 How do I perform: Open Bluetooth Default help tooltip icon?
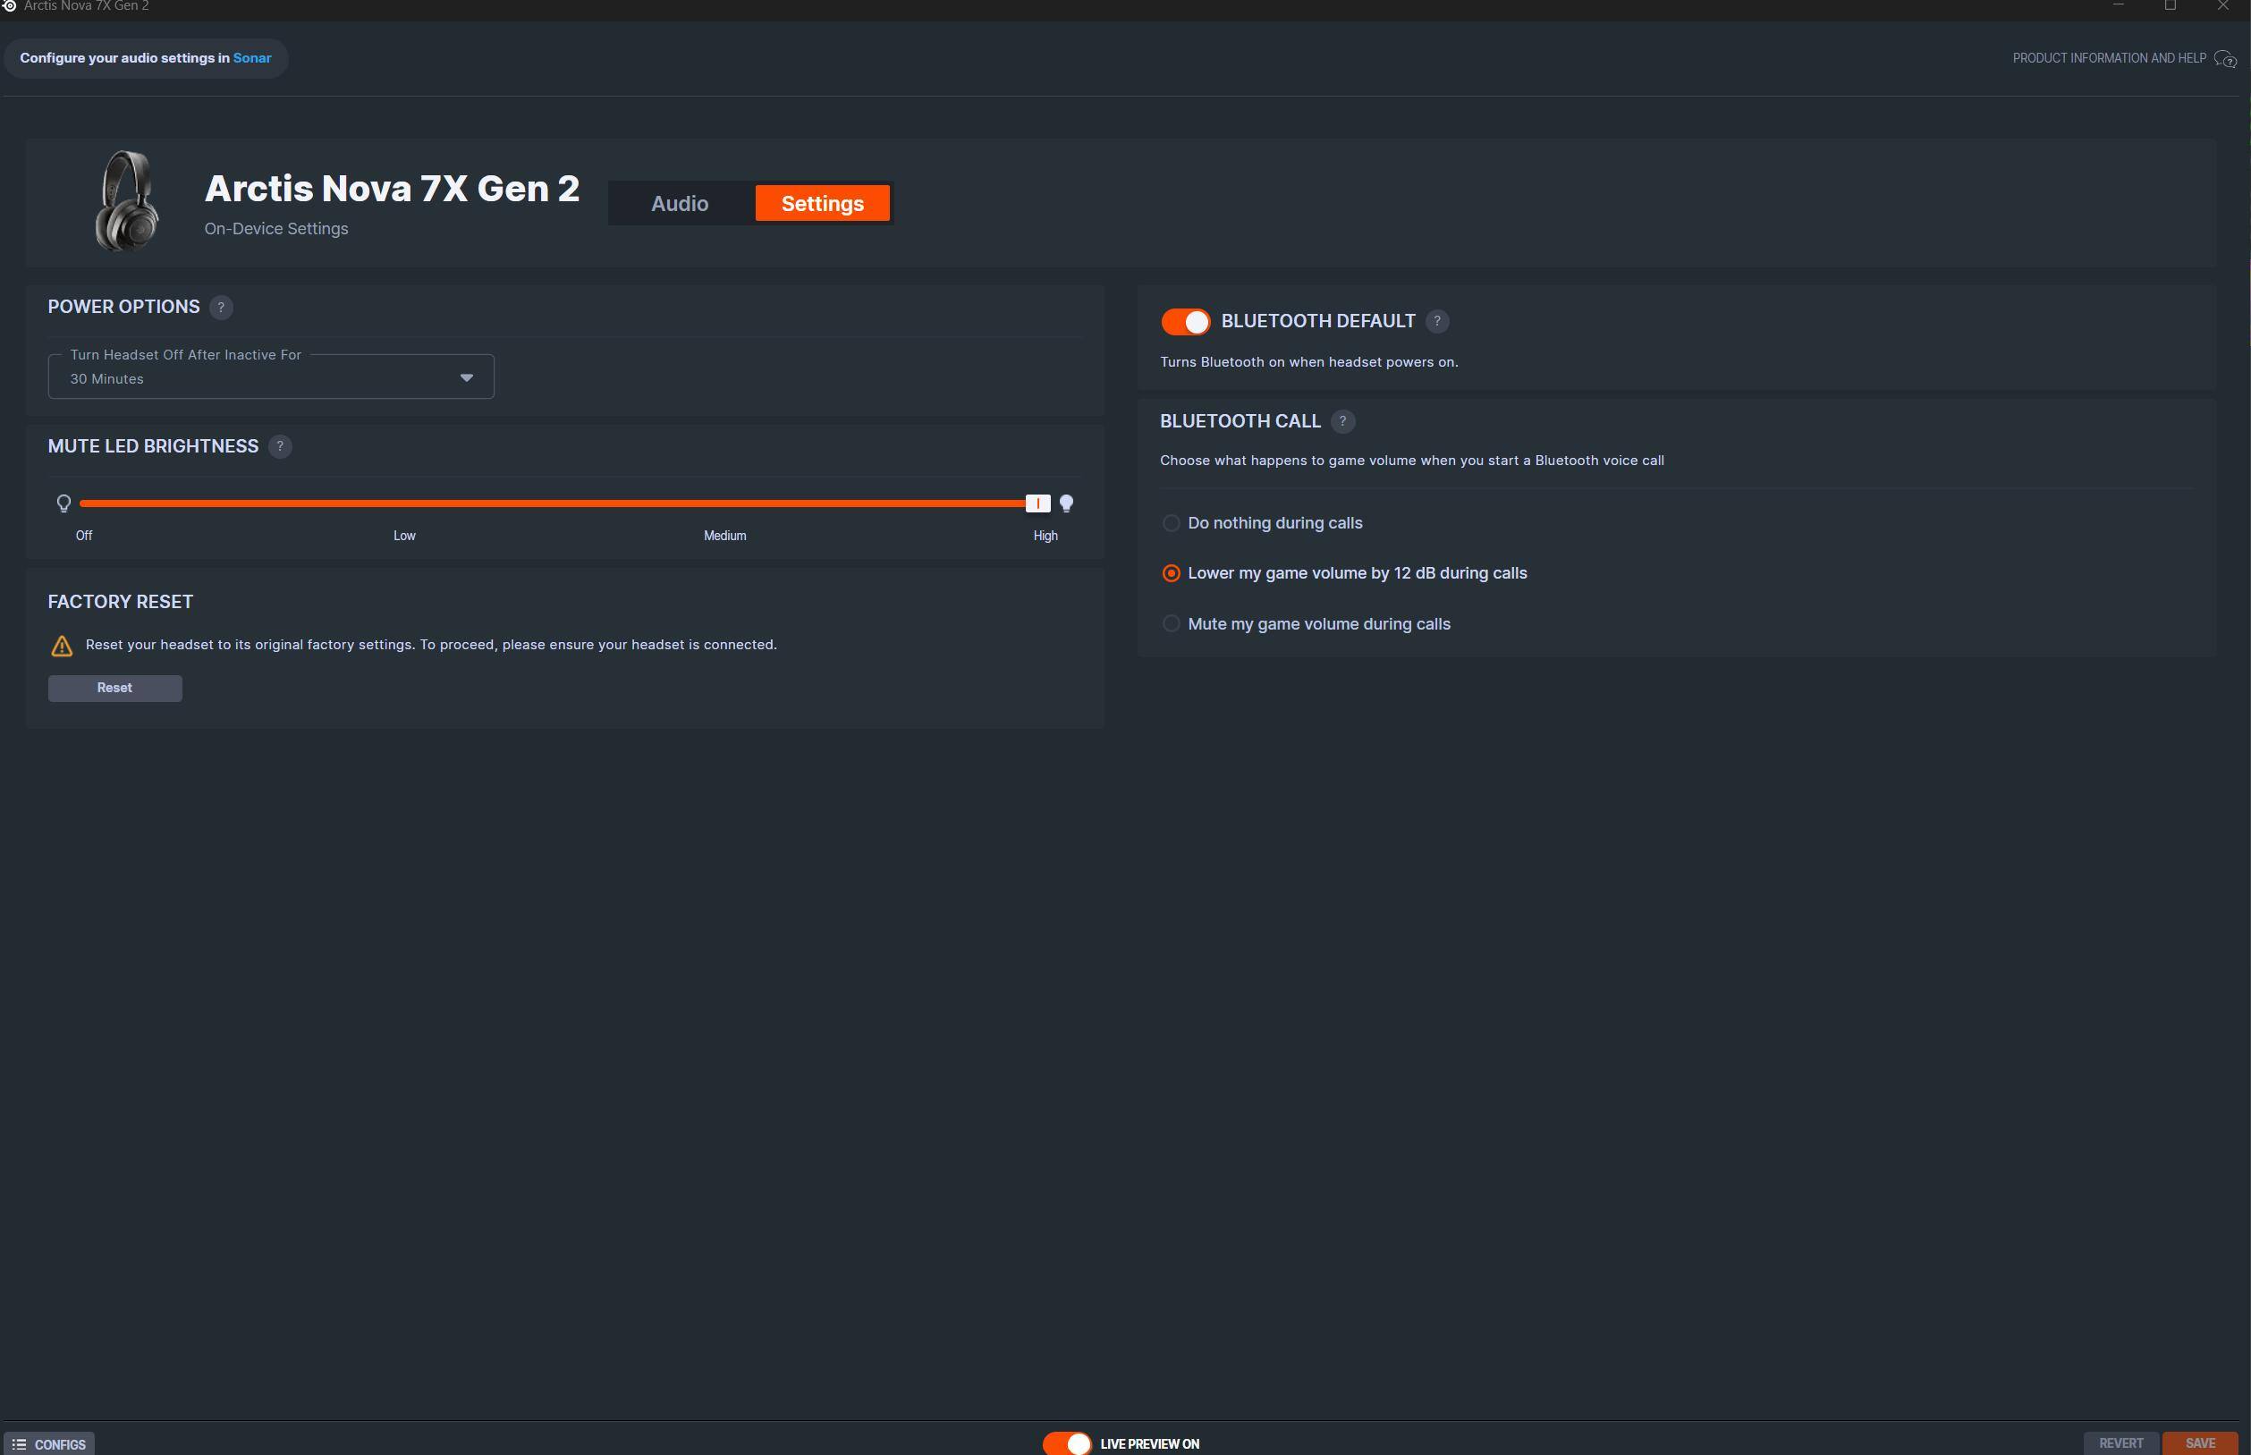(x=1437, y=321)
